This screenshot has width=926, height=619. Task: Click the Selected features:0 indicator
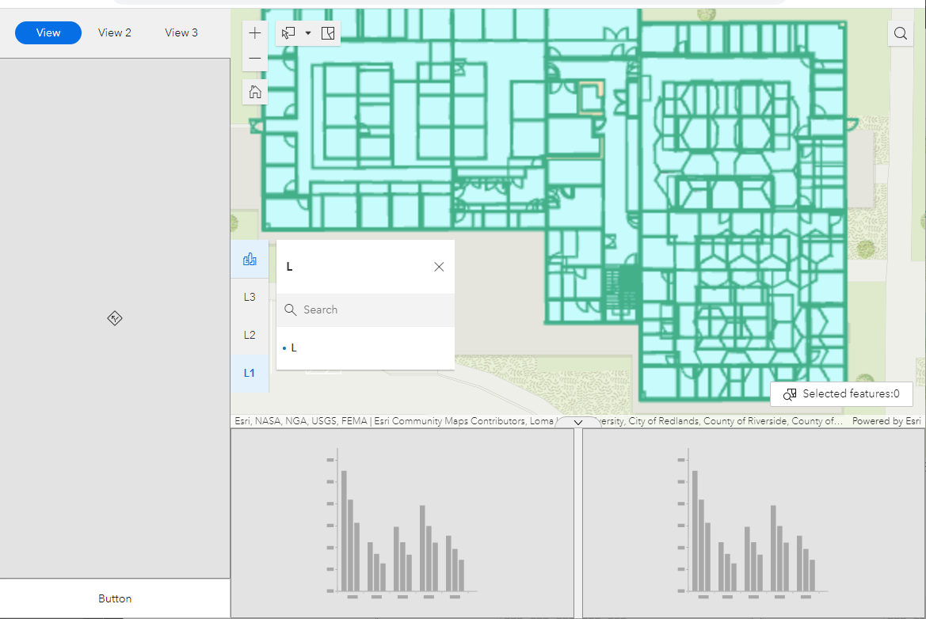coord(841,393)
